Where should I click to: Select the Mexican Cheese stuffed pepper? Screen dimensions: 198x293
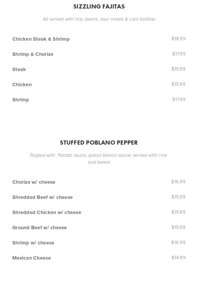coord(31,258)
